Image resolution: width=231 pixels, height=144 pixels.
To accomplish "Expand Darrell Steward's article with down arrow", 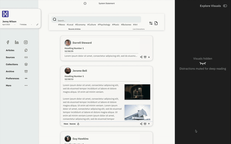I will 149,57.
